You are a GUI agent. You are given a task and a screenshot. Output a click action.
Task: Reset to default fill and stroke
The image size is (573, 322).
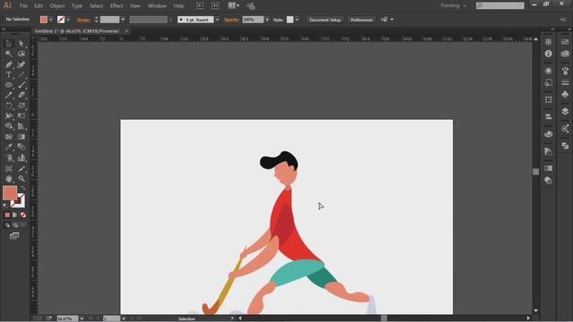tap(5, 206)
